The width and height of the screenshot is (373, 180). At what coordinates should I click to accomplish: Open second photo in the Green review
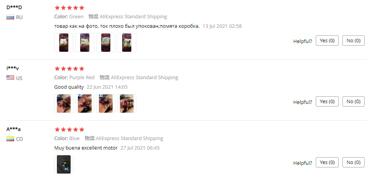[x=85, y=43]
